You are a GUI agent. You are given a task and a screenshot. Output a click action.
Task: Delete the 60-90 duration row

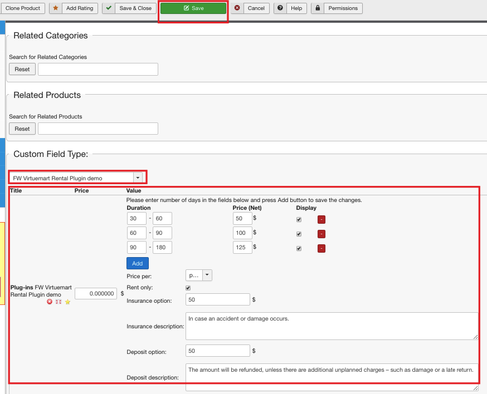pyautogui.click(x=322, y=234)
